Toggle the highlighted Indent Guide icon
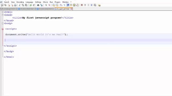 coord(68,5)
